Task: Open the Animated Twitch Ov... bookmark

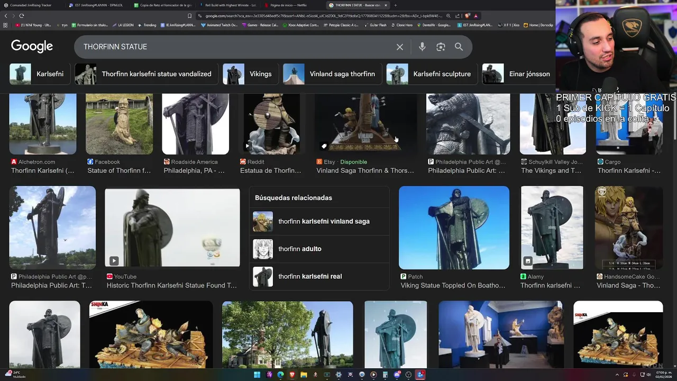Action: click(219, 25)
